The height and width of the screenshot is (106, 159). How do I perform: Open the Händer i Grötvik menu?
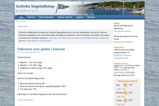pyautogui.click(x=65, y=17)
